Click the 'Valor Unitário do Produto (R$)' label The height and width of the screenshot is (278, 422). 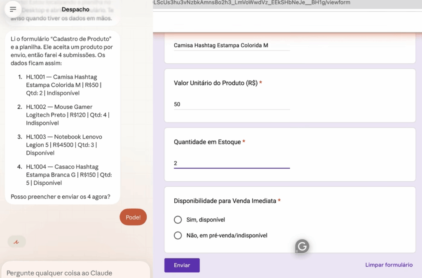(x=216, y=83)
